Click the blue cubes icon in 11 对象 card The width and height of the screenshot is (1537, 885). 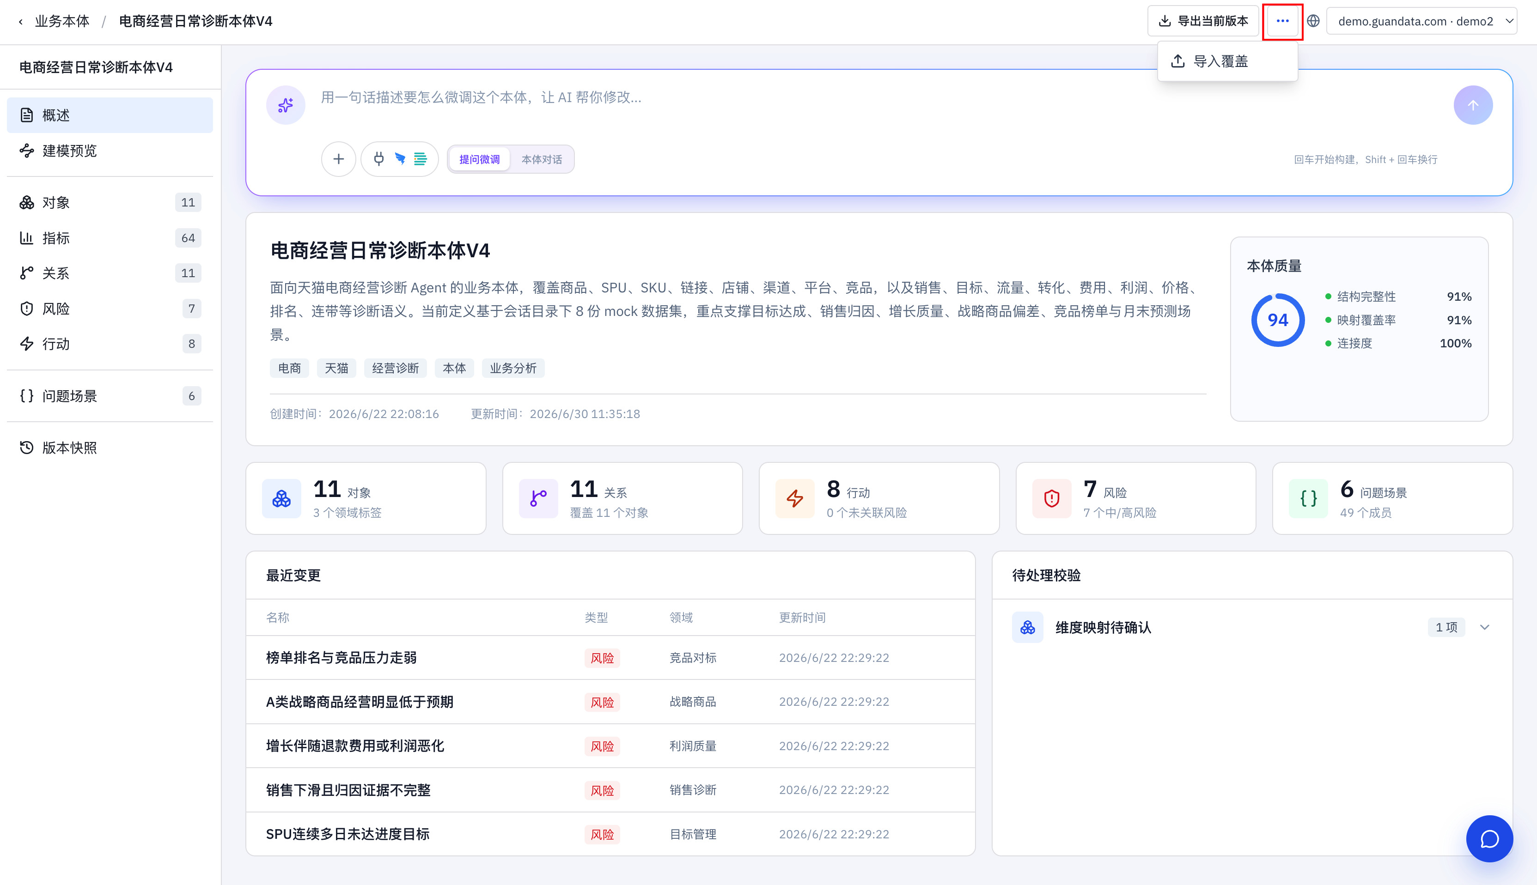point(281,498)
